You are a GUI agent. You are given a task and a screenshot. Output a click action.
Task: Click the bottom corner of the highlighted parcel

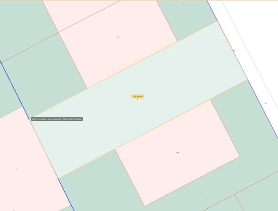pyautogui.click(x=58, y=178)
